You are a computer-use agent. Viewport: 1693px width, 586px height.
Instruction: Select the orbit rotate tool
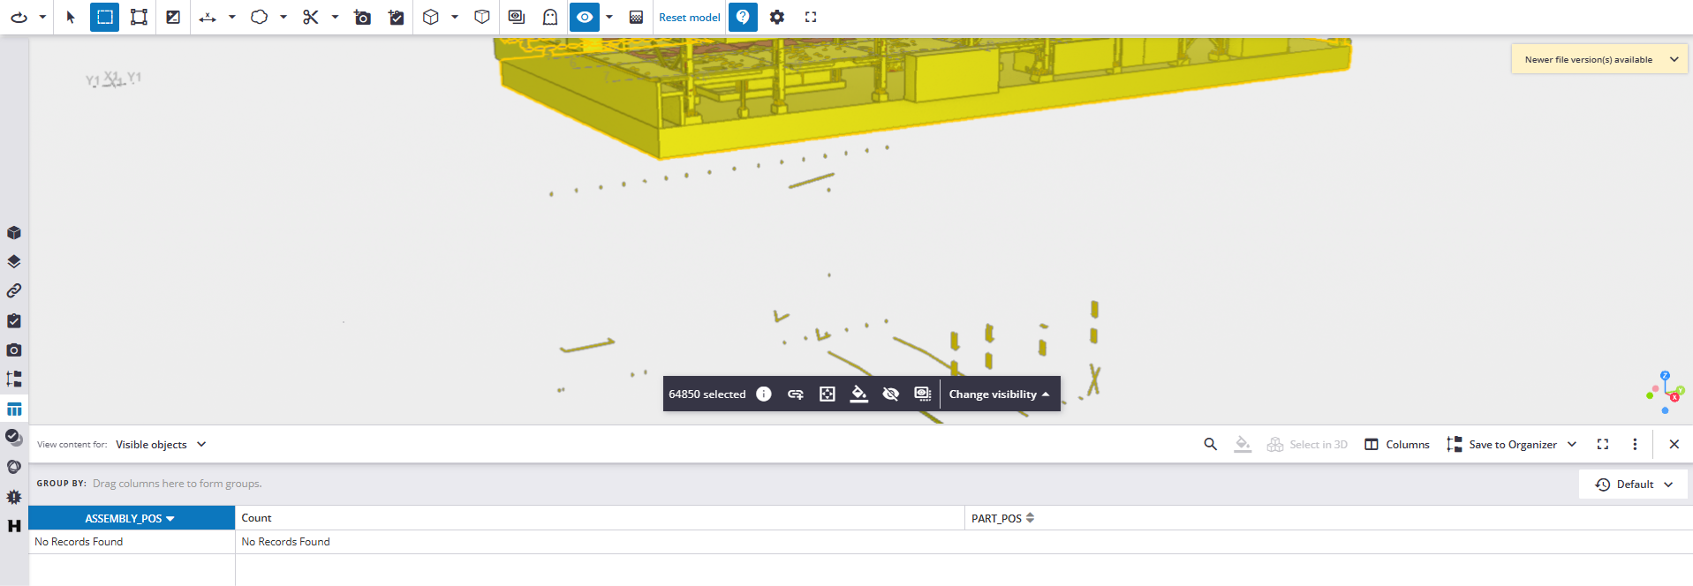tap(19, 17)
